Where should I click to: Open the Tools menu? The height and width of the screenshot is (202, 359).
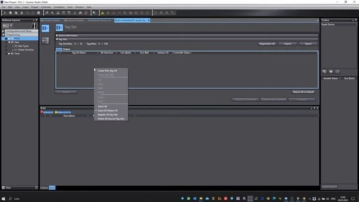click(70, 7)
